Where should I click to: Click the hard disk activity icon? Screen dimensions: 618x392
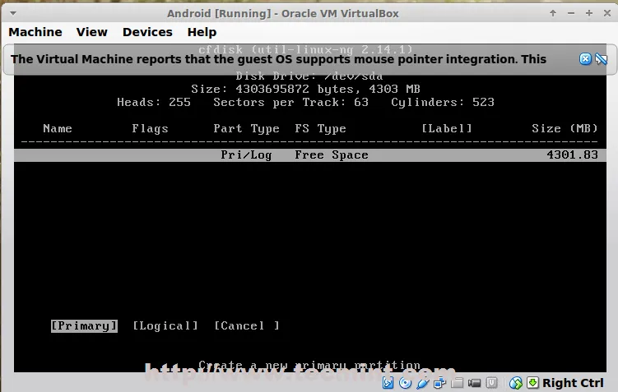pos(388,383)
